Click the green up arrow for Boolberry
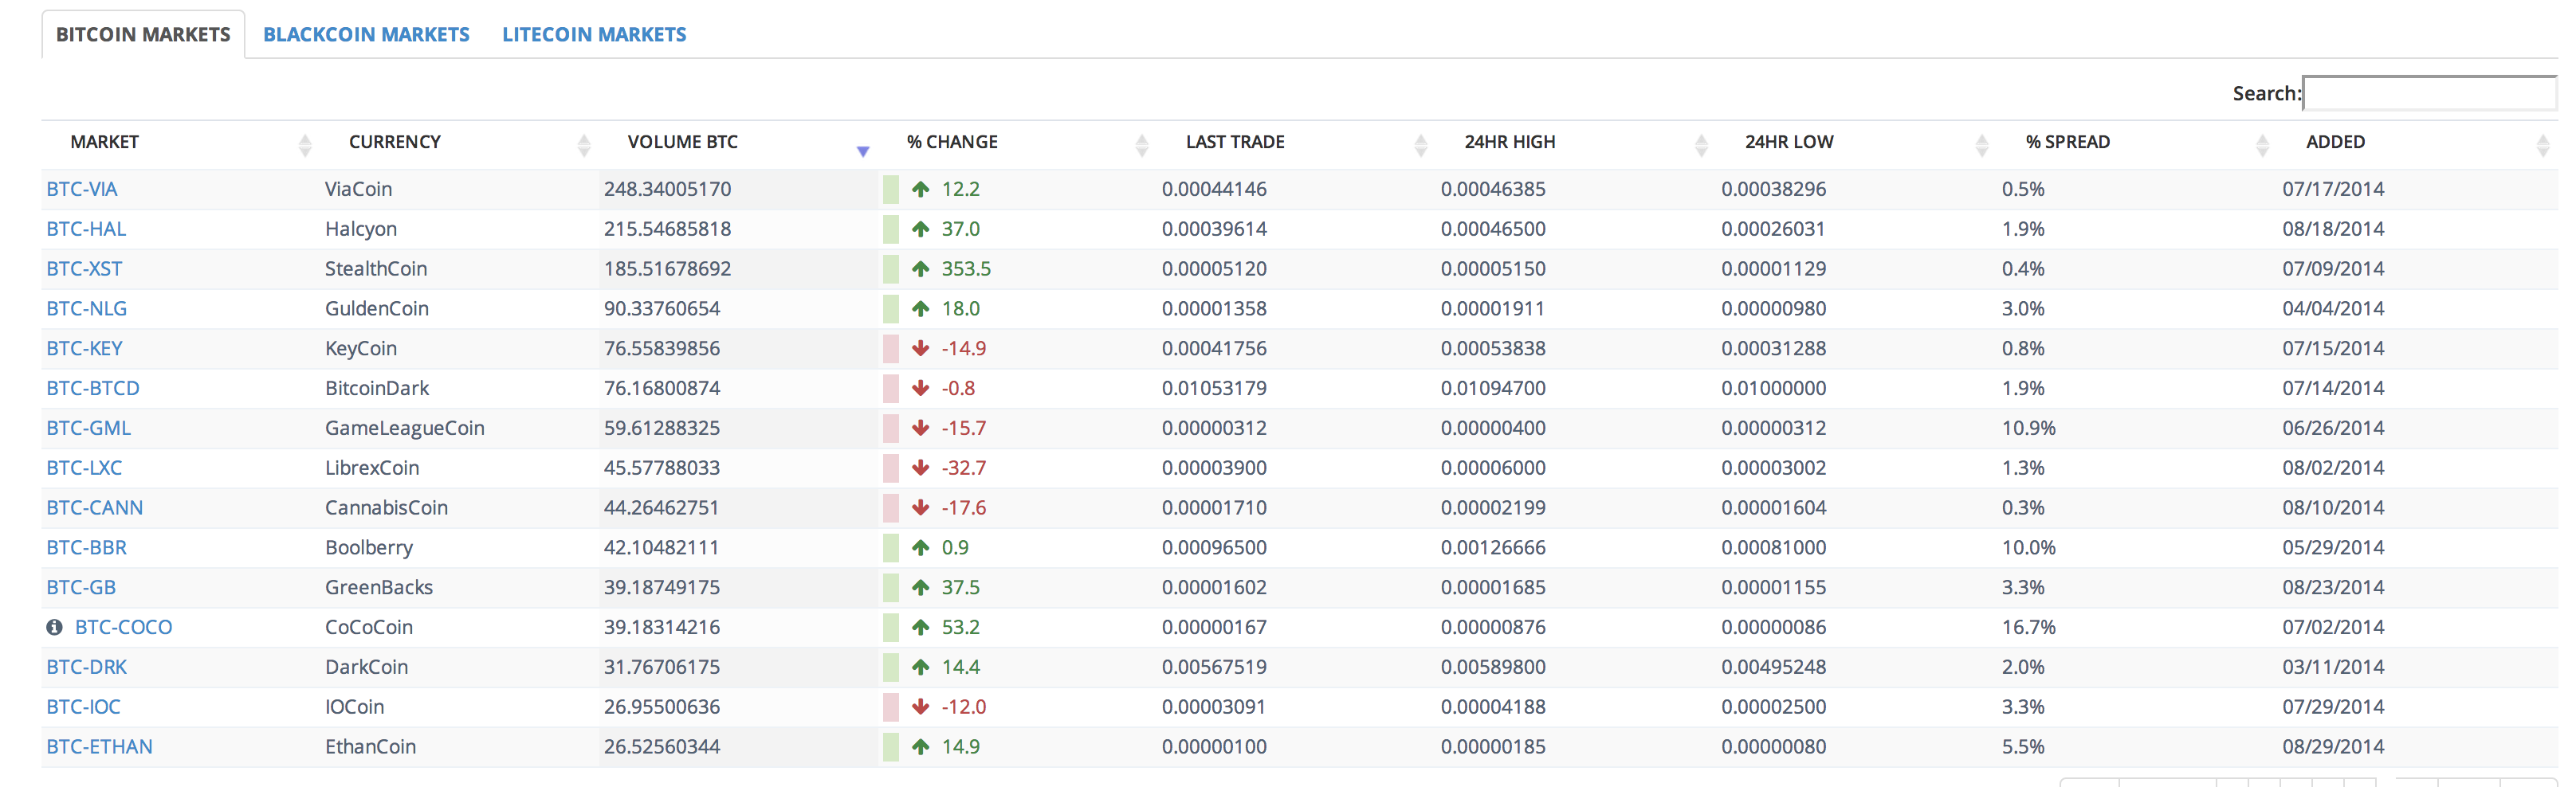This screenshot has height=787, width=2576. tap(921, 548)
